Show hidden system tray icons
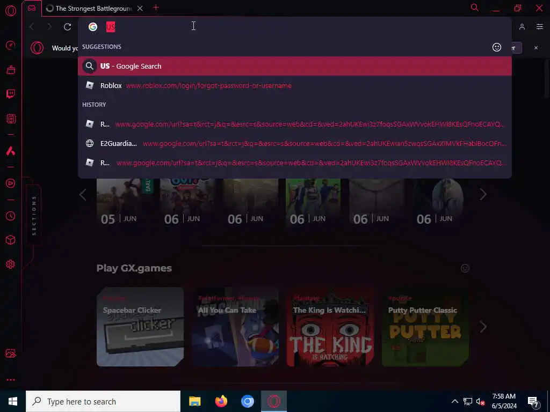 (454, 401)
